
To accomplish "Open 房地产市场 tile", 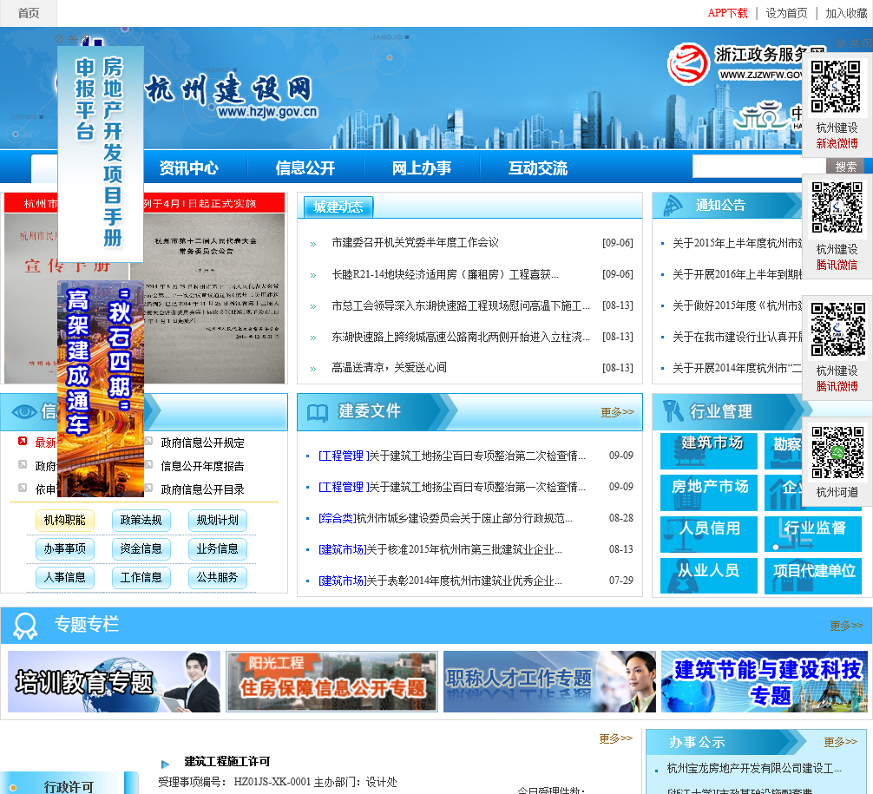I will pos(709,492).
